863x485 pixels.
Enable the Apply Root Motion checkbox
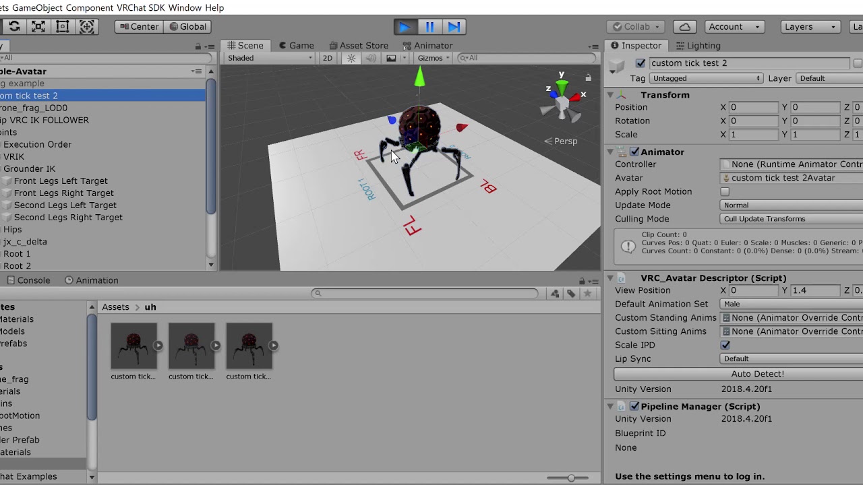click(x=725, y=192)
